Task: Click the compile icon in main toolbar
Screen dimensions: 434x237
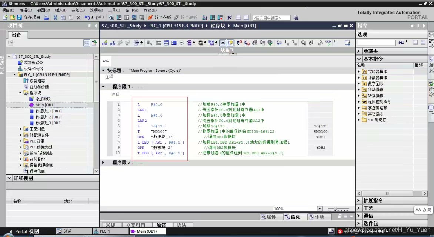Action: (111, 17)
